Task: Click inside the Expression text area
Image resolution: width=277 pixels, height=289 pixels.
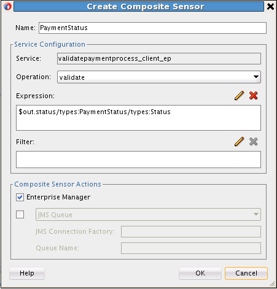Action: tap(138, 118)
